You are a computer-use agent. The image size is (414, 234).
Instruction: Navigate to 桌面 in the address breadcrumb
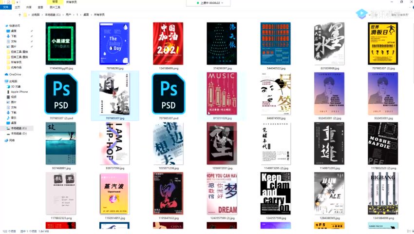coord(86,15)
